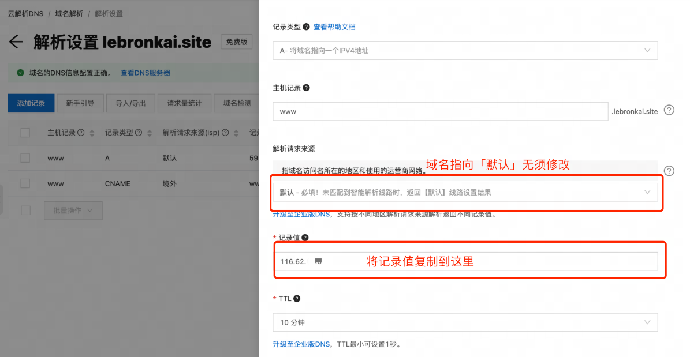
Task: Expand the 解析请求来源 默认 dropdown
Action: click(x=465, y=192)
